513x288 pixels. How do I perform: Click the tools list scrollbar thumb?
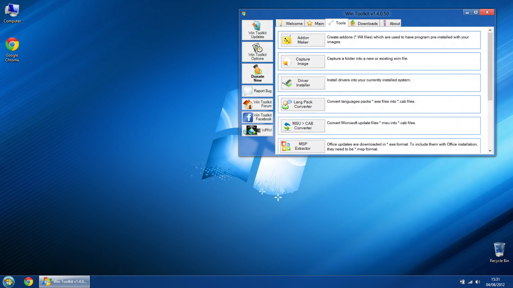[490, 66]
